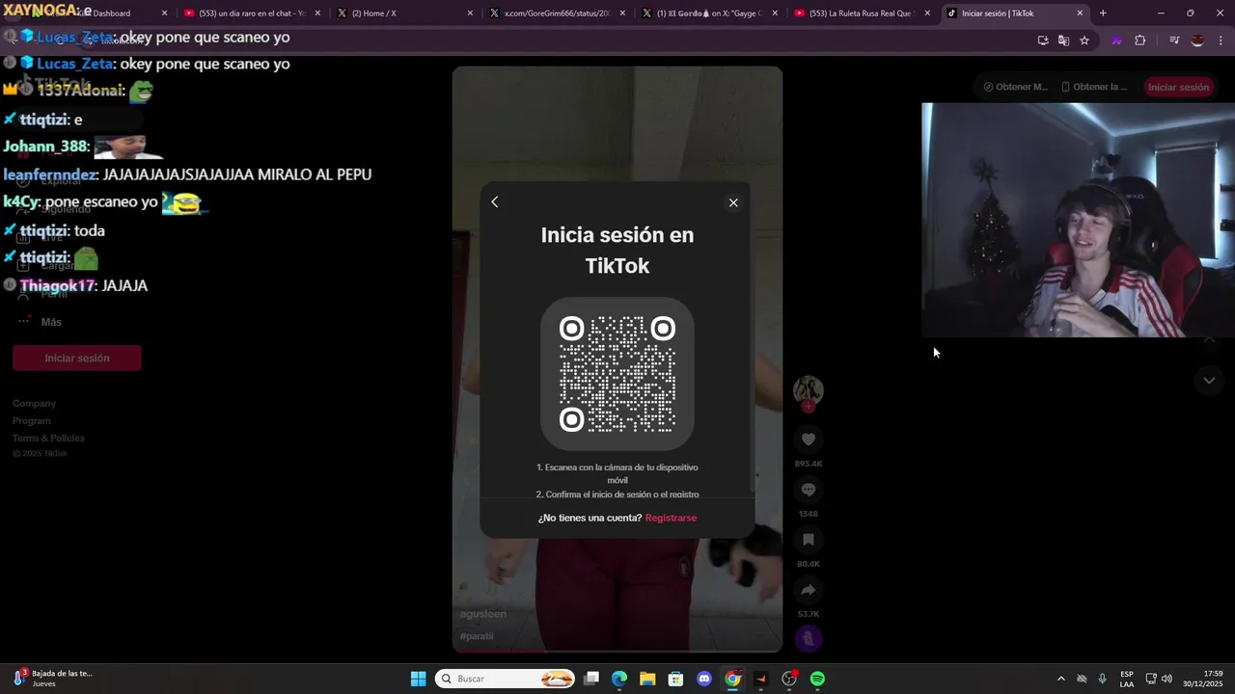This screenshot has height=694, width=1235.
Task: Click Iniciar sesión button in top header
Action: click(1178, 87)
